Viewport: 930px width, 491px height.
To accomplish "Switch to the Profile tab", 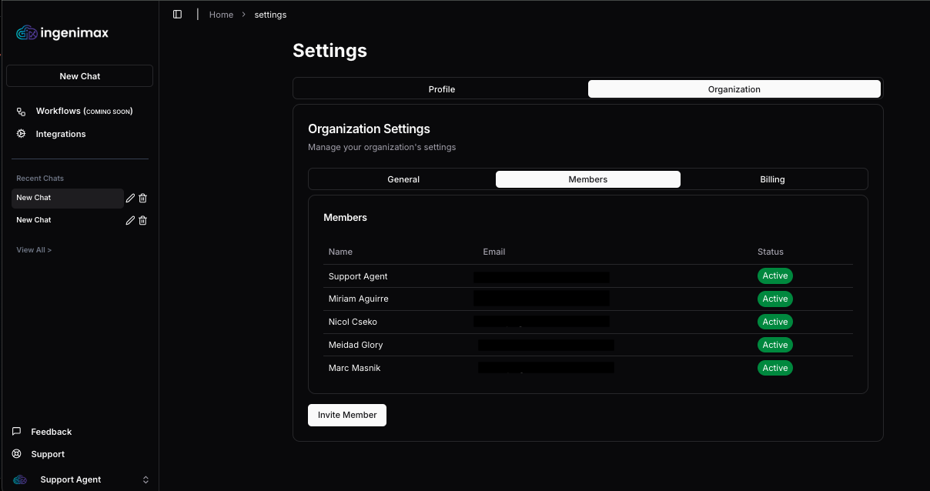I will point(442,89).
